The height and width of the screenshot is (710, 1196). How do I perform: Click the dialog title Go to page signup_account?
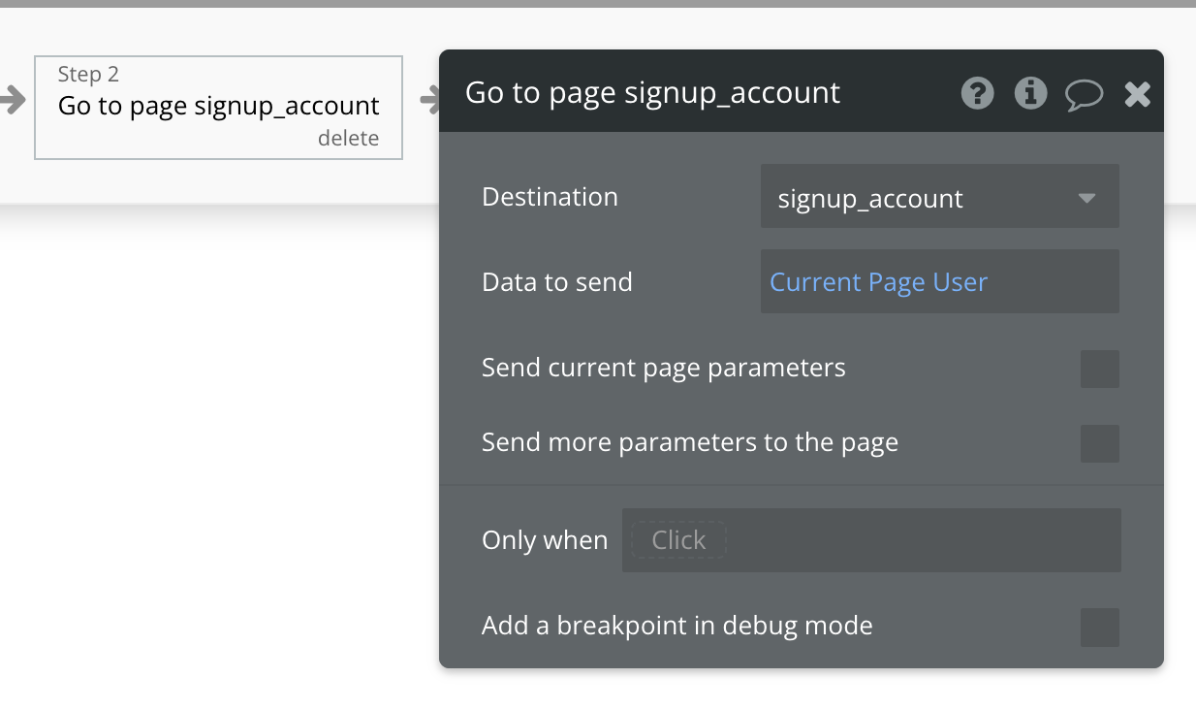point(652,93)
